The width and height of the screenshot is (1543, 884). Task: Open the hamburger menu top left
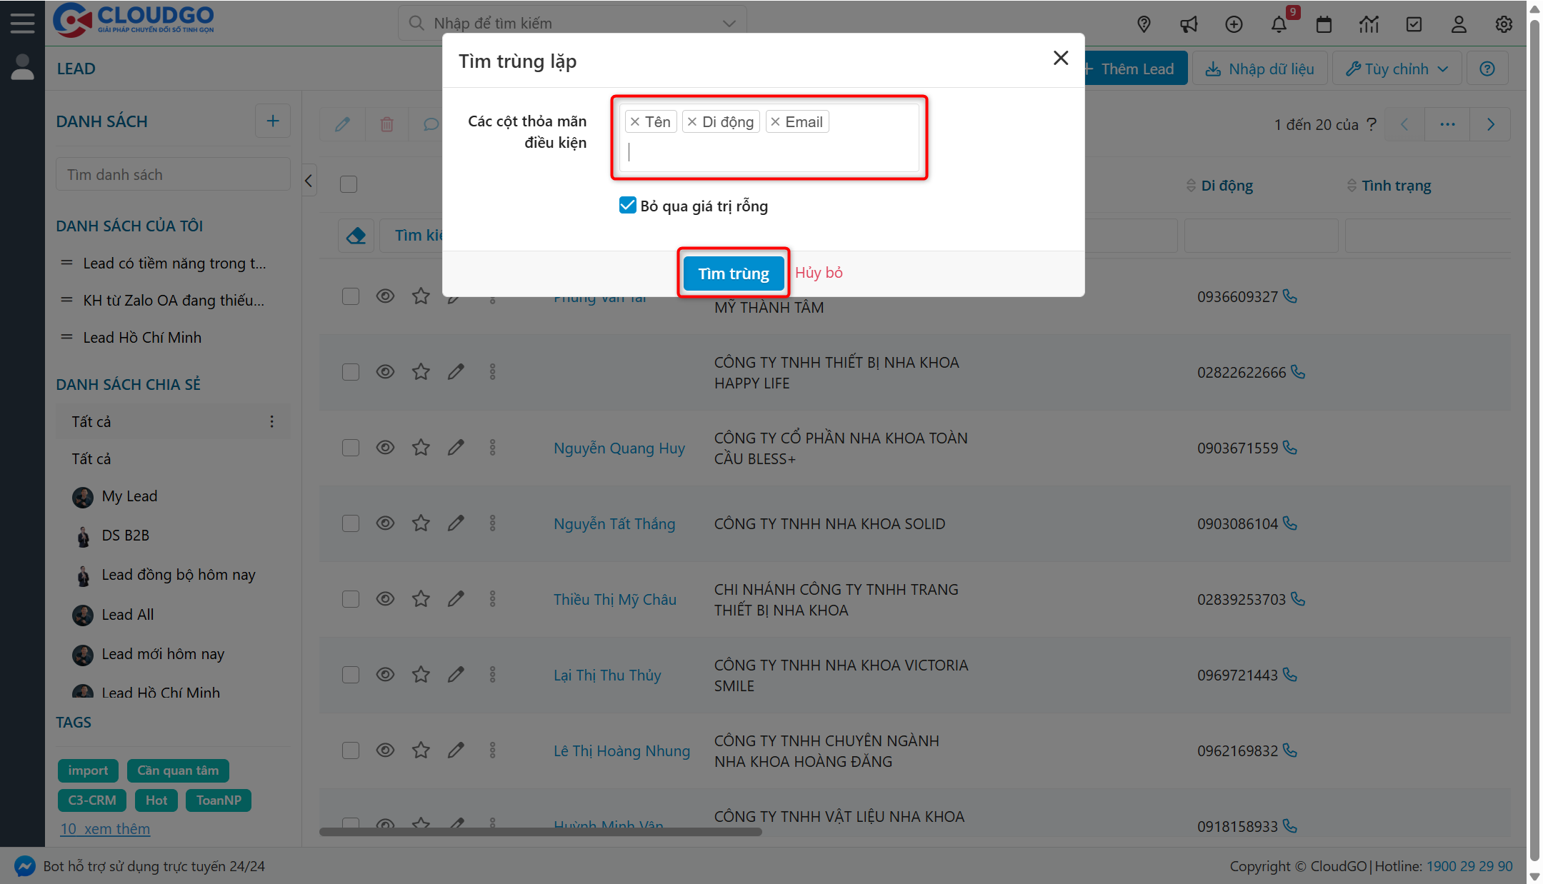coord(22,22)
